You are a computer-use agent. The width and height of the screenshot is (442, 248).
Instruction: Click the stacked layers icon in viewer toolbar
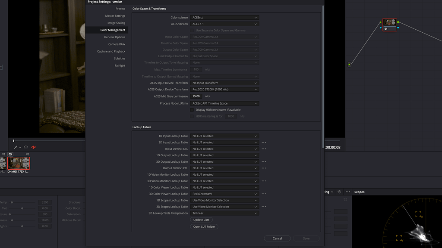tap(25, 147)
